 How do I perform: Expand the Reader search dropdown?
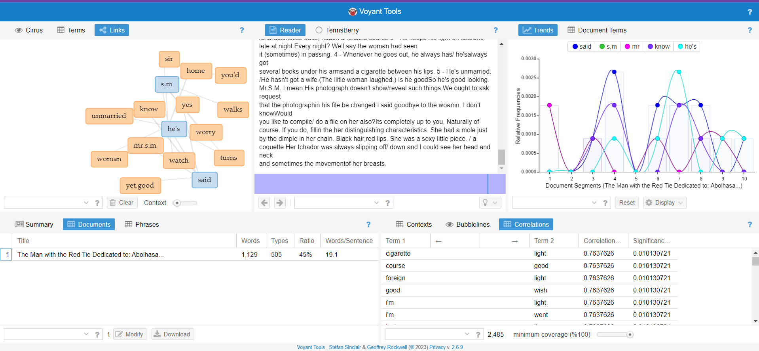click(x=376, y=203)
